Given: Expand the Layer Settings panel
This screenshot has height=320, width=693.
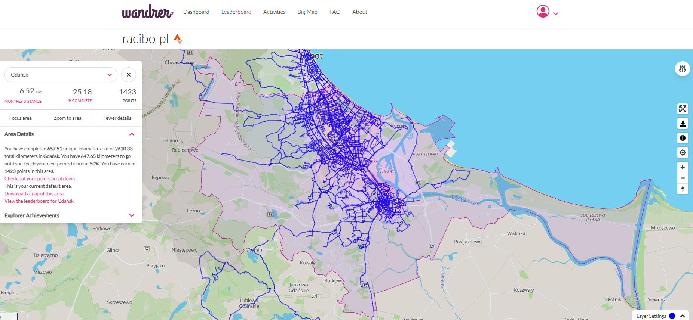Looking at the screenshot, I should coord(683,316).
